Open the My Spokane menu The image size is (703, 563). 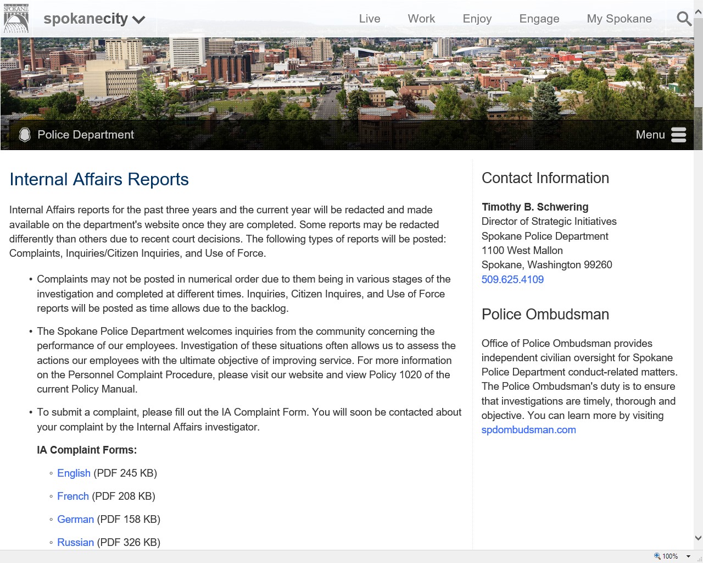(x=619, y=19)
